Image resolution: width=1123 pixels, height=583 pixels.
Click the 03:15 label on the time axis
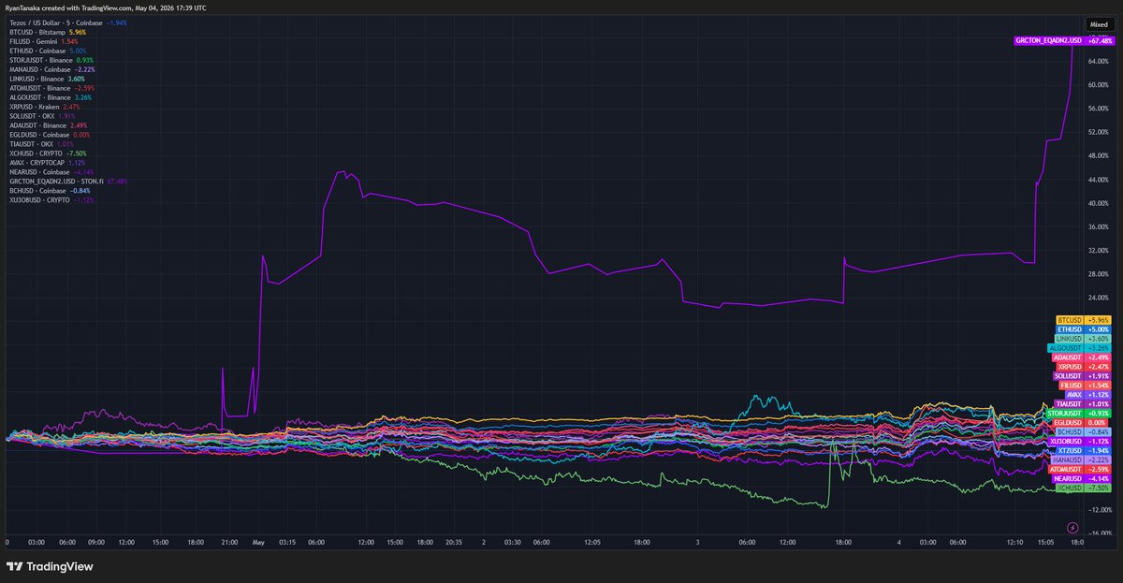point(287,542)
